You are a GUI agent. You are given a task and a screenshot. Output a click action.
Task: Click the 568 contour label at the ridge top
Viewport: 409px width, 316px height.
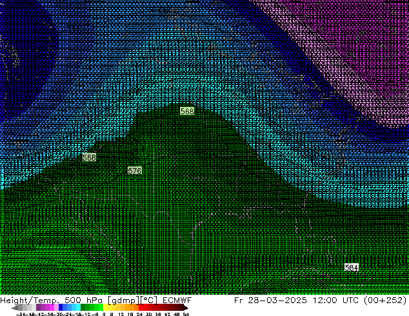pyautogui.click(x=187, y=111)
